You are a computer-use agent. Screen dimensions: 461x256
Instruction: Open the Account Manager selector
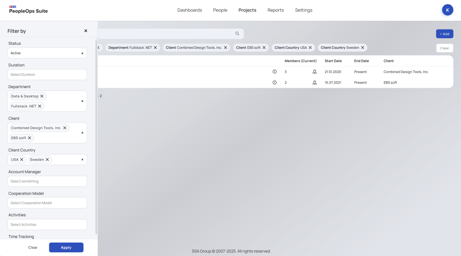coord(47,181)
